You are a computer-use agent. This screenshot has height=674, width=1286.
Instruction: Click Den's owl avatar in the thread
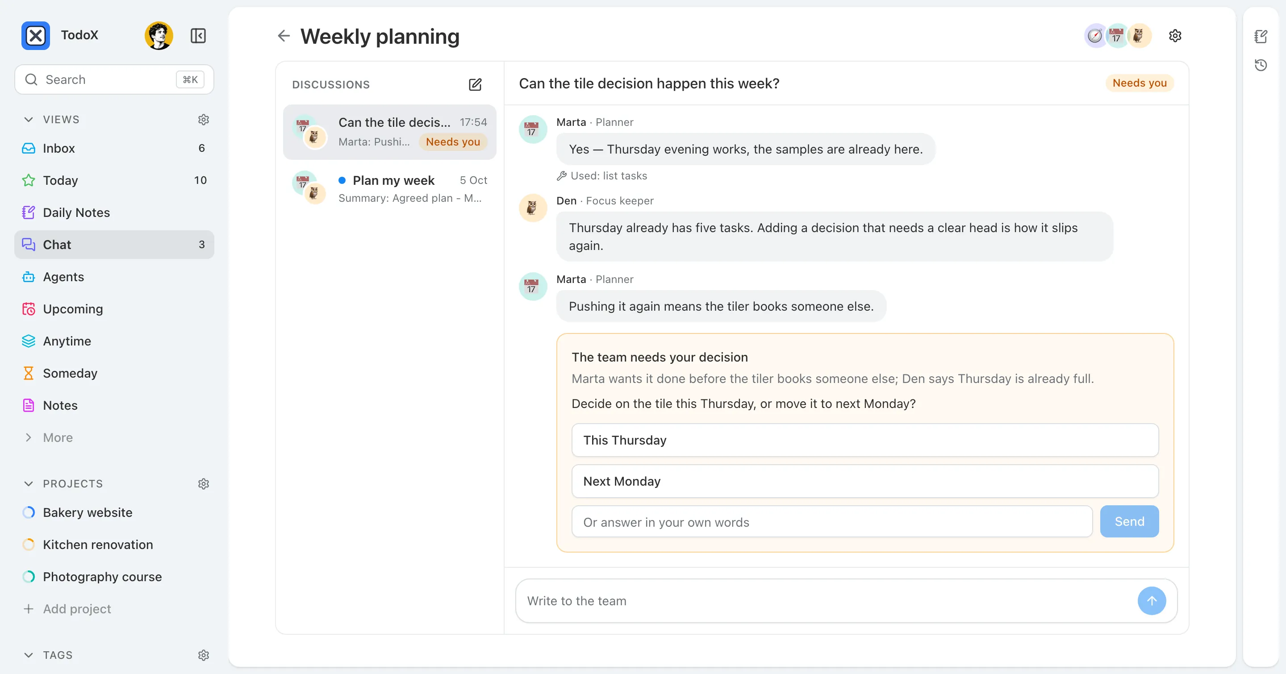533,208
